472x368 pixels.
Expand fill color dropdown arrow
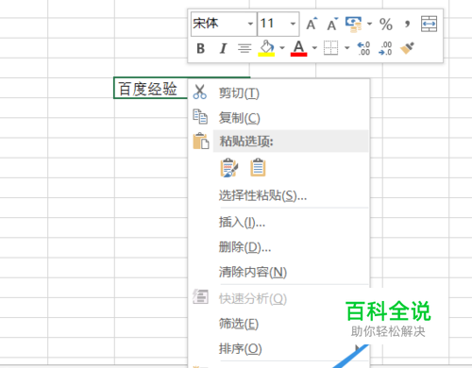pos(282,48)
